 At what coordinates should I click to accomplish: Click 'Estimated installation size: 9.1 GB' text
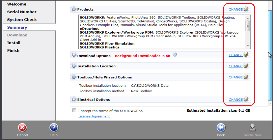click(x=219, y=110)
